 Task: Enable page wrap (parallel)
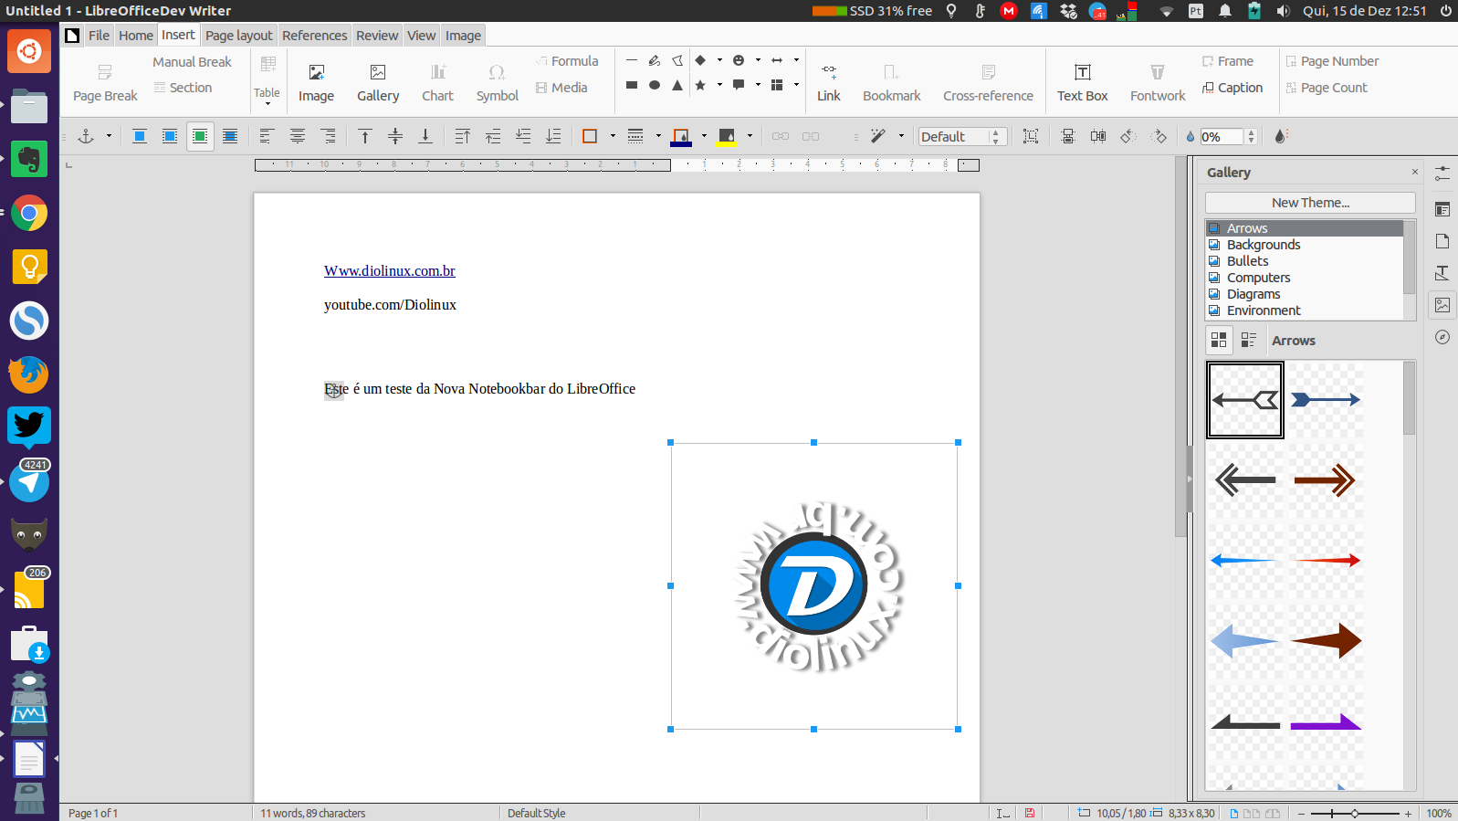pos(170,136)
